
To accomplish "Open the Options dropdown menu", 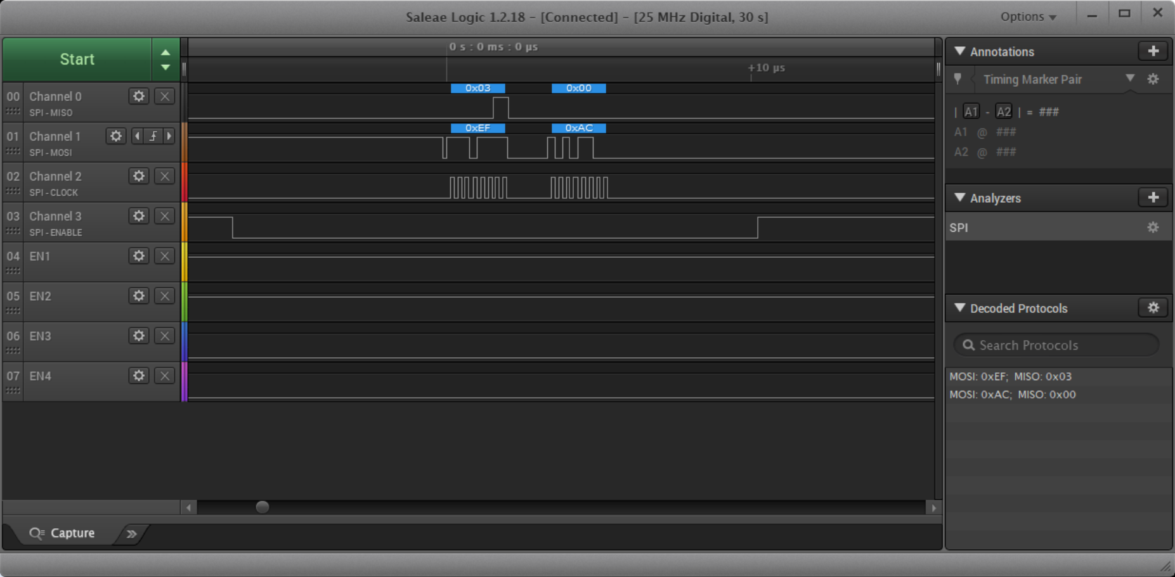I will (x=1028, y=17).
